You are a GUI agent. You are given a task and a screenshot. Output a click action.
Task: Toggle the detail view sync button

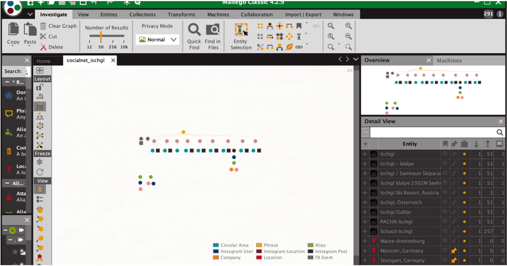[x=365, y=132]
